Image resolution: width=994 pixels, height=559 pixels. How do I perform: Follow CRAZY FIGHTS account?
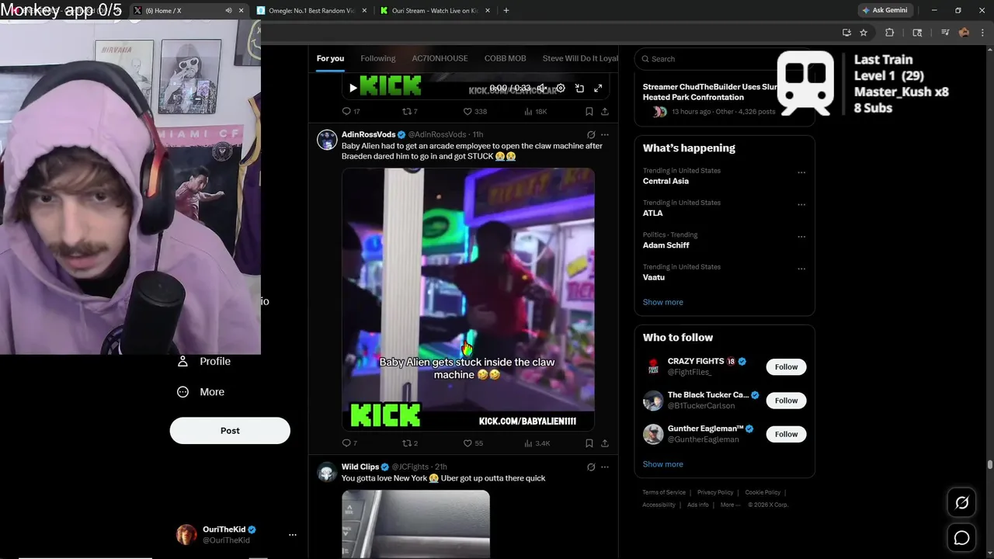click(786, 366)
